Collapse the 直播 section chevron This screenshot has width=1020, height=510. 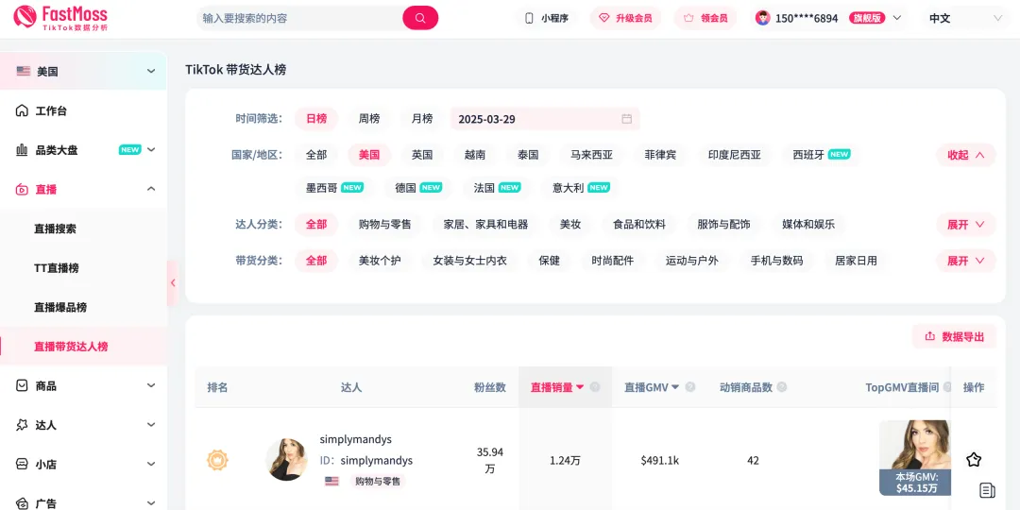[151, 189]
